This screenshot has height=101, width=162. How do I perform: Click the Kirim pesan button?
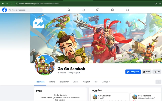point(133,72)
